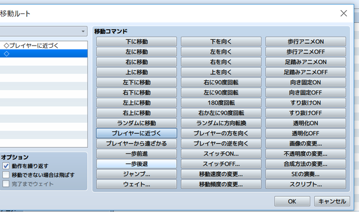Screen dimensions: 359x212
Task: Click the 上を向く button
Action: click(221, 72)
